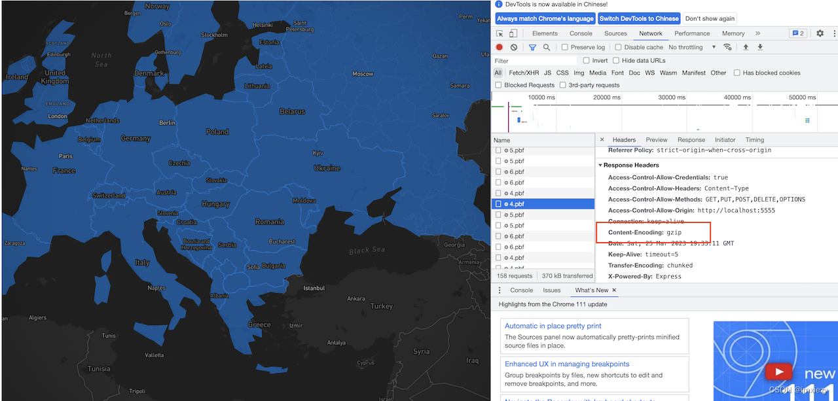Open the Memory panel tab
Image resolution: width=838 pixels, height=401 pixels.
[x=733, y=33]
